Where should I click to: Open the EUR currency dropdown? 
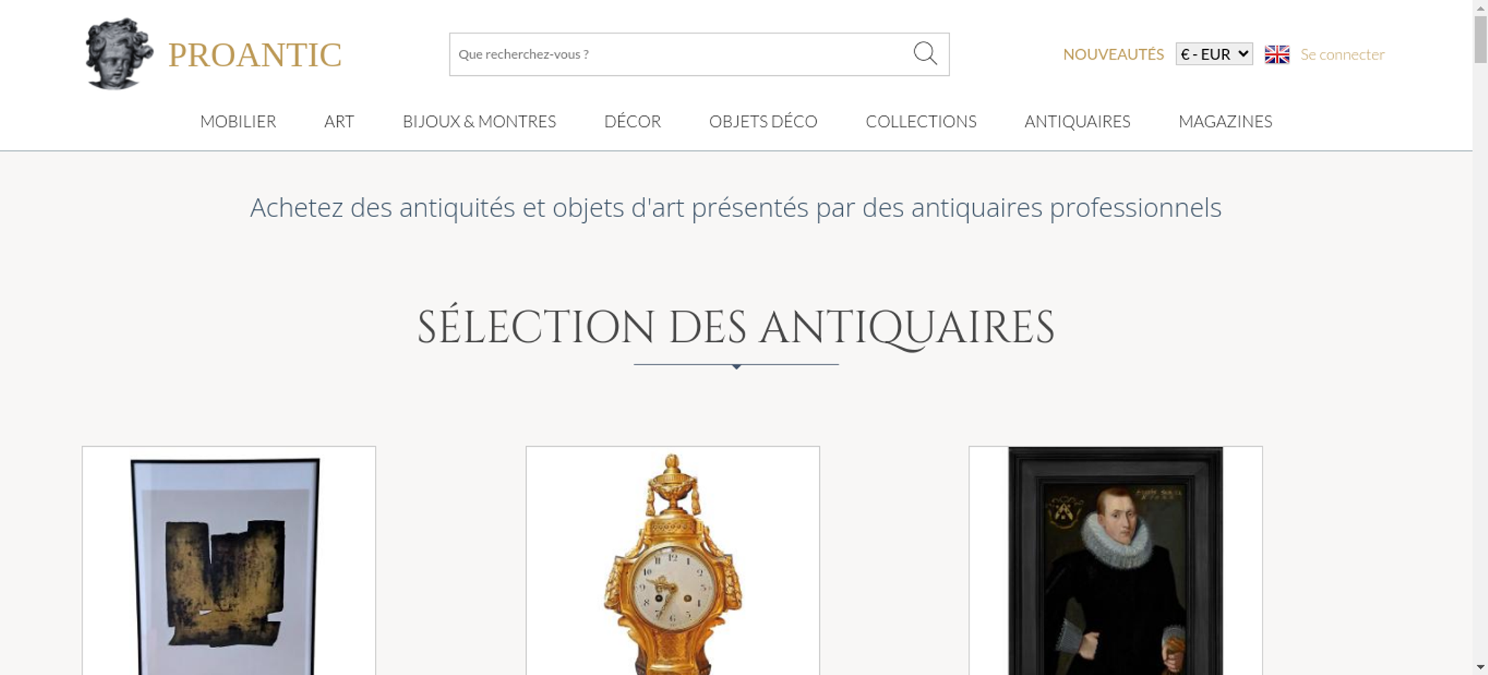tap(1214, 54)
